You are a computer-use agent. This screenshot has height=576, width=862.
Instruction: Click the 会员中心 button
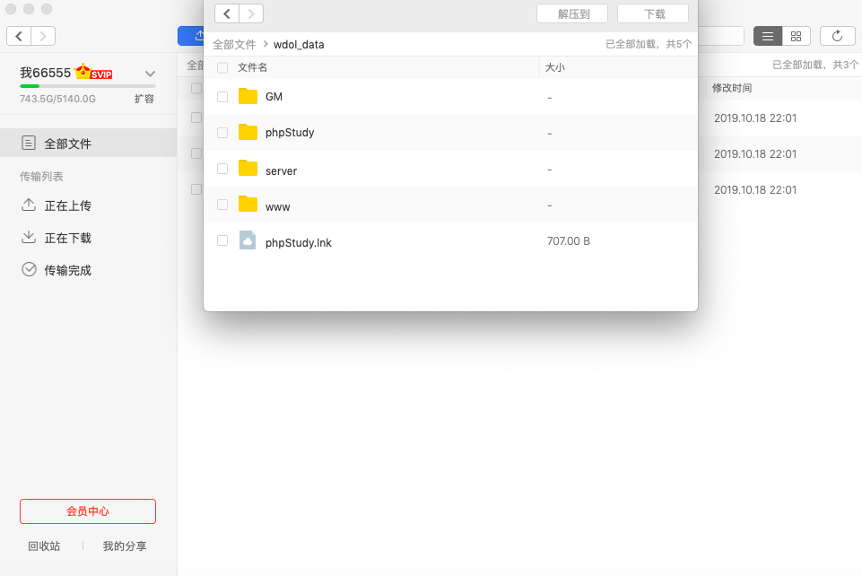pyautogui.click(x=88, y=511)
